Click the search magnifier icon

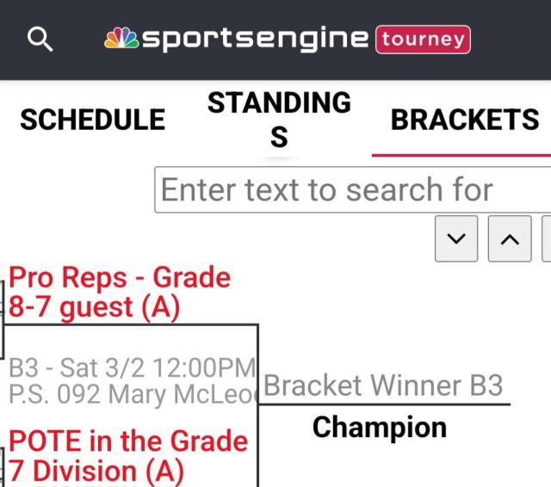point(40,40)
